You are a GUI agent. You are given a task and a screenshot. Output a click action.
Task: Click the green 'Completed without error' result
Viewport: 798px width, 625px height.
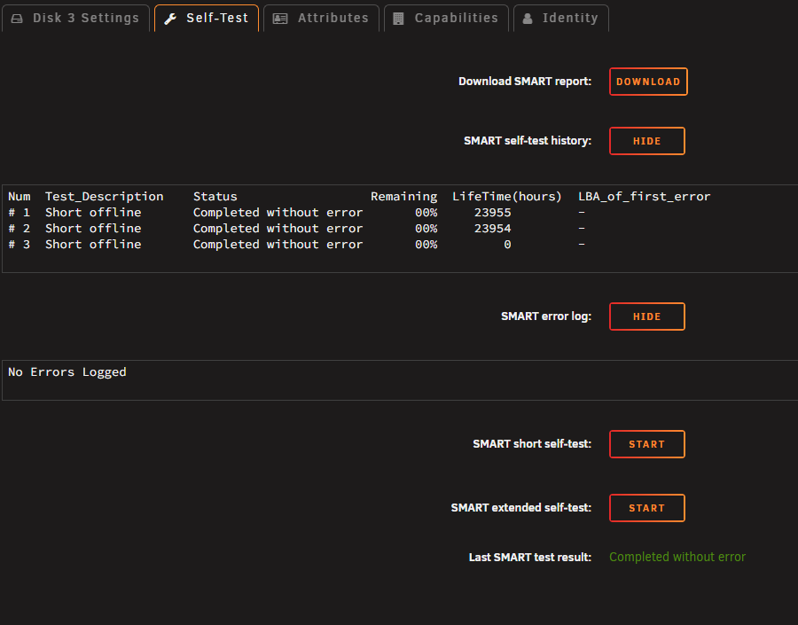point(677,557)
